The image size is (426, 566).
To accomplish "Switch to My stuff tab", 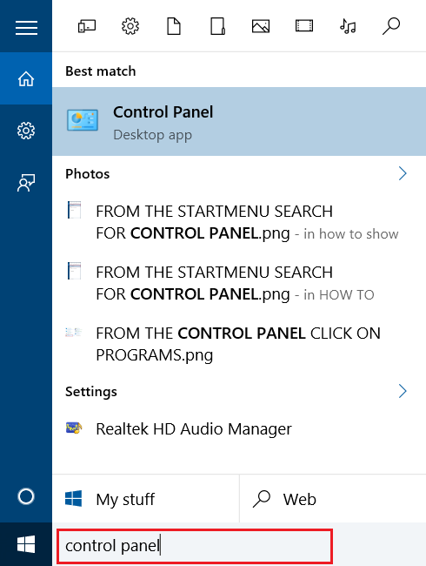I will tap(145, 499).
